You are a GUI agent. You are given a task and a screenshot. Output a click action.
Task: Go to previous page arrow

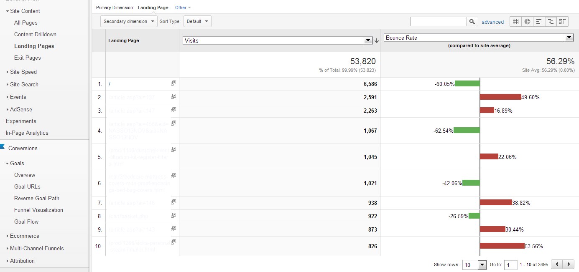point(557,264)
